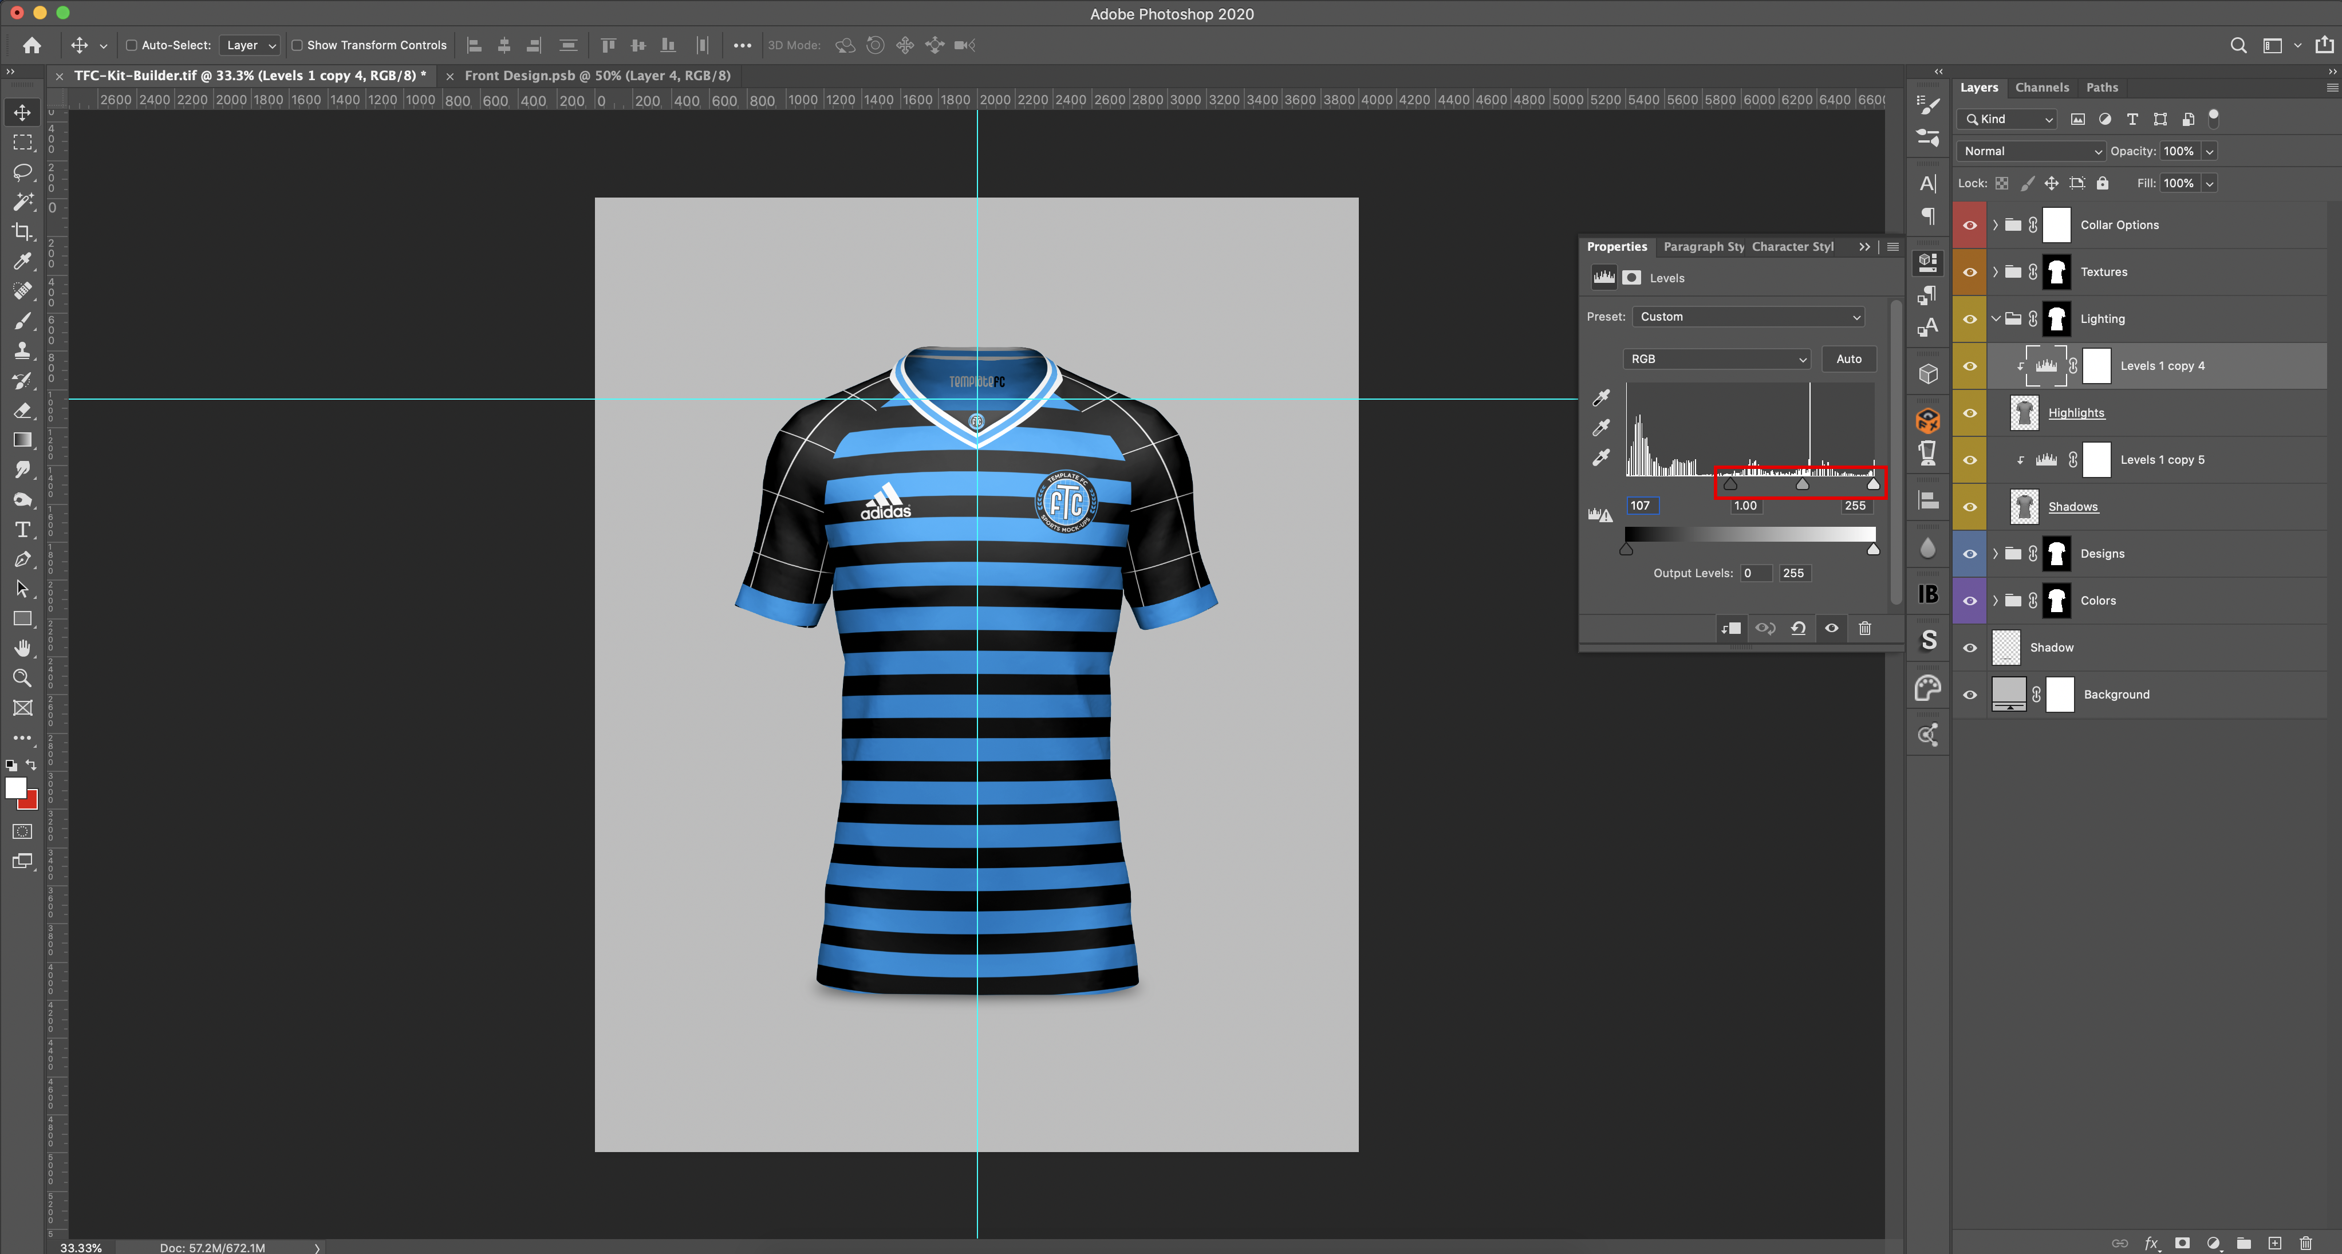
Task: Enable the Auto-Select checkbox
Action: 131,45
